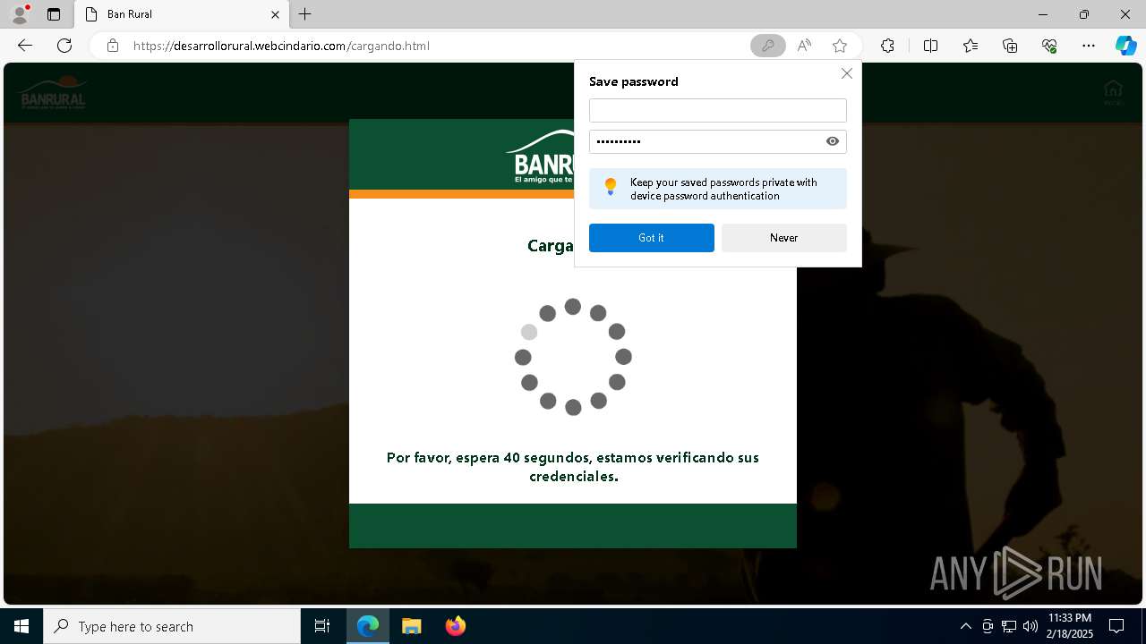Click the 'Por favor, espera 40 segundos' message

(573, 467)
